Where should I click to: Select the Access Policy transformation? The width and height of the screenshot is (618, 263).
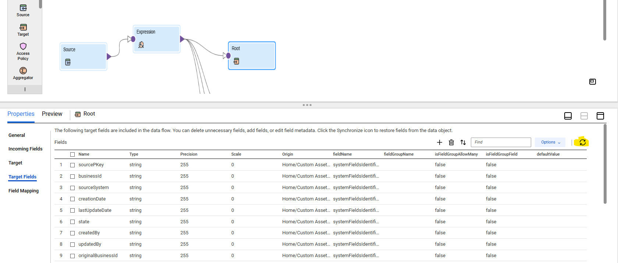tap(23, 51)
